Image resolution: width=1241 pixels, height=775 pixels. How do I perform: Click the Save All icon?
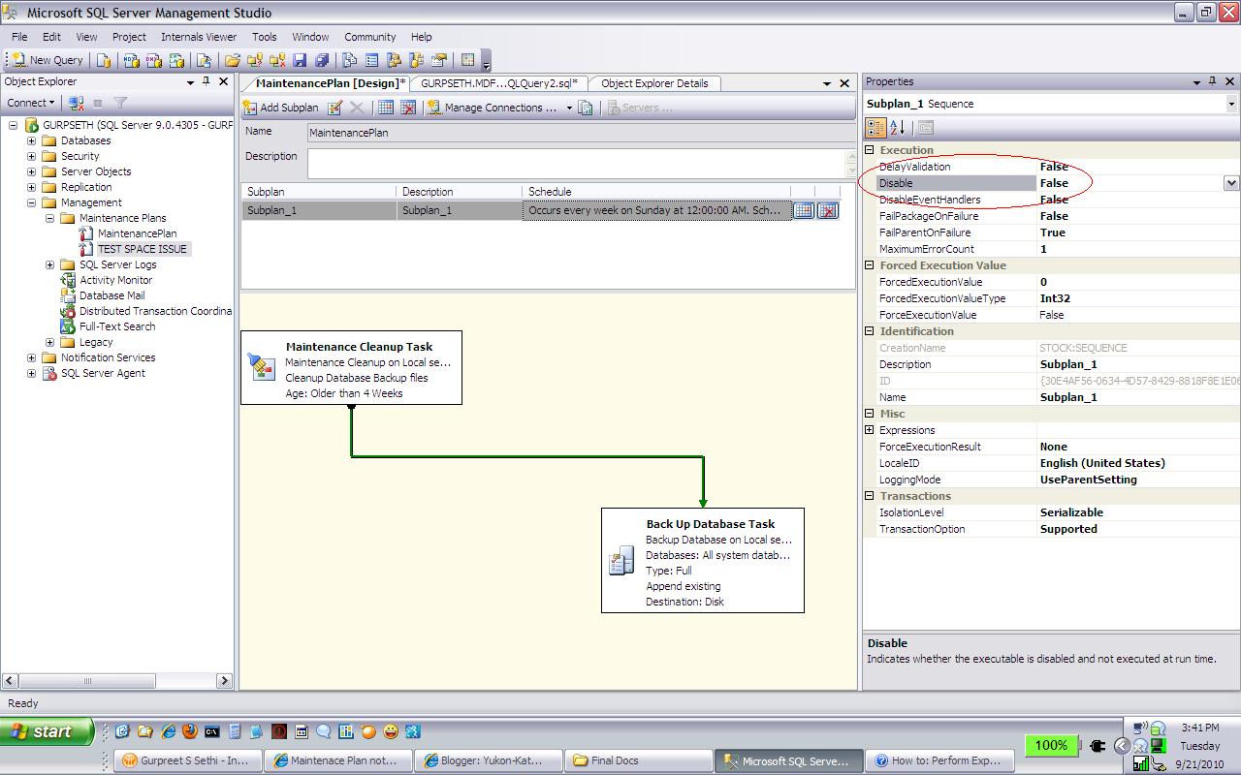click(322, 60)
